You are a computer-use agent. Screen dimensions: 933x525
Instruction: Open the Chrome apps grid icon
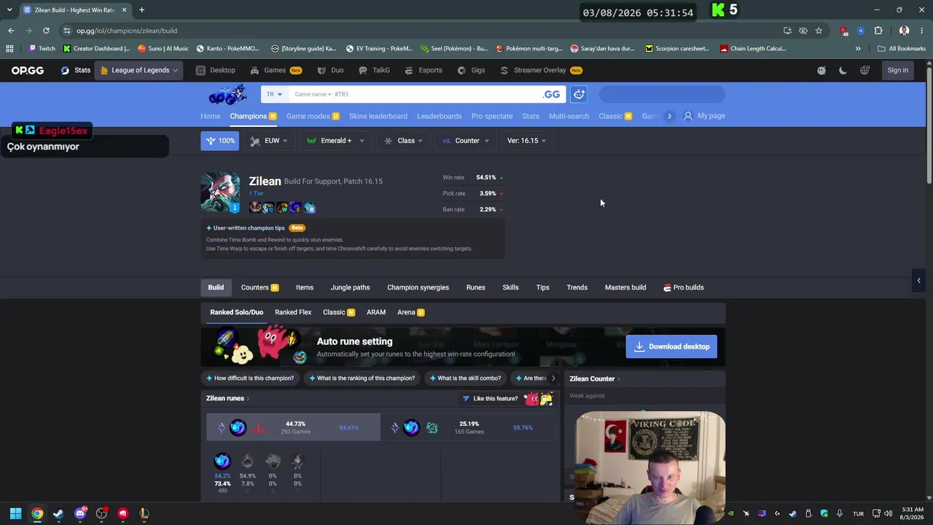pos(9,49)
